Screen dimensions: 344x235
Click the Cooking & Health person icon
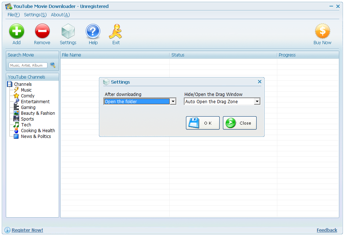[16, 130]
